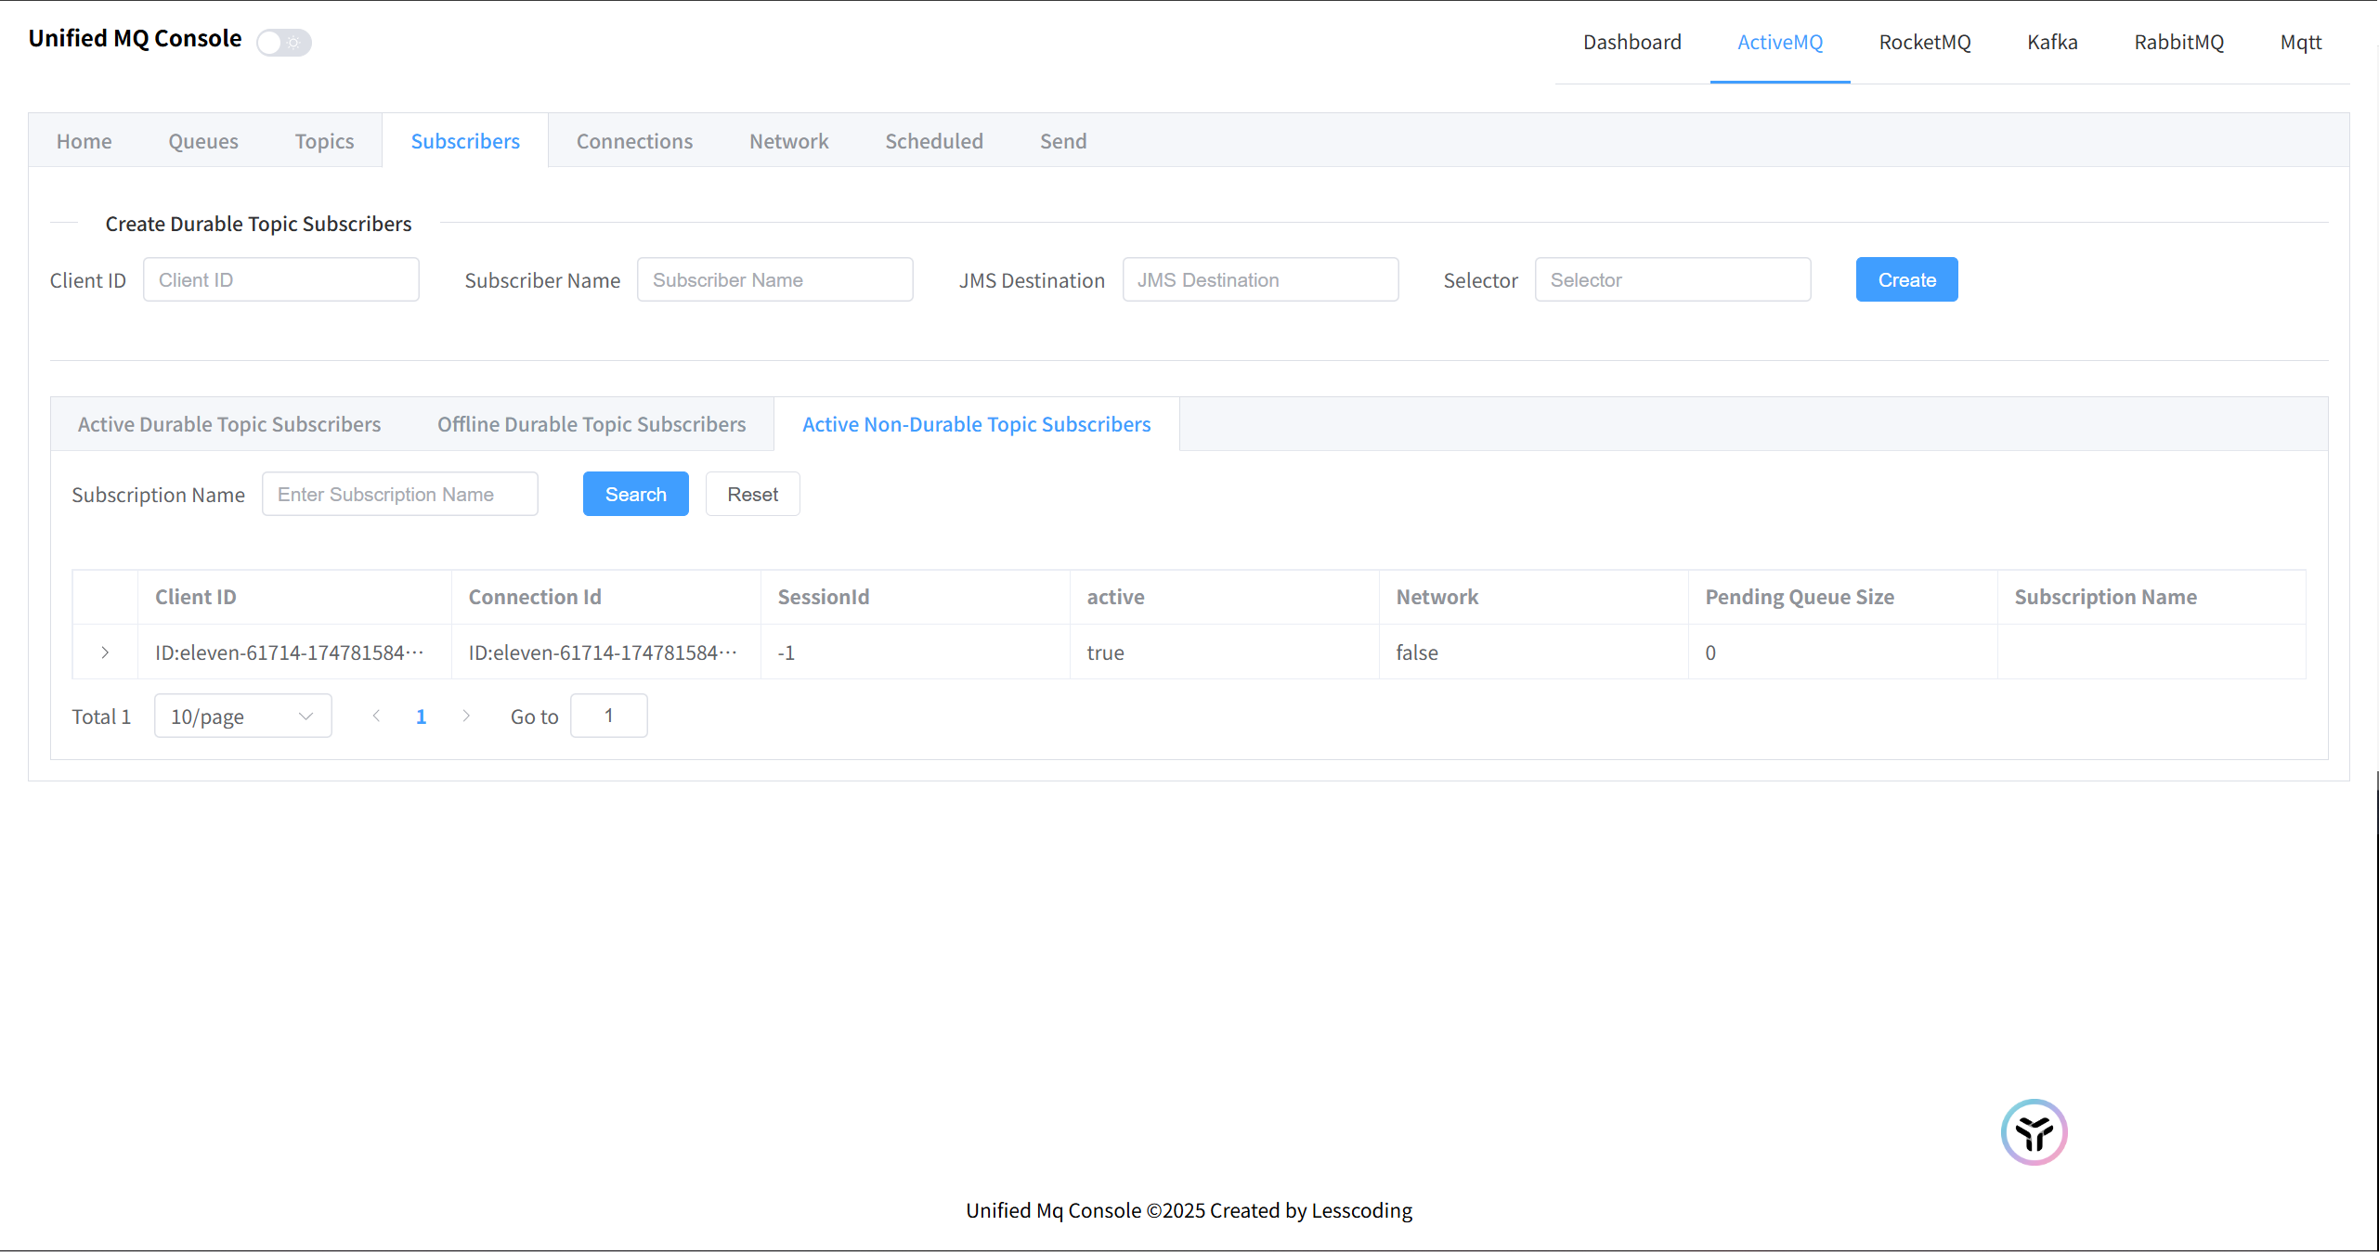Click the floating assistant logo icon
2379x1252 pixels.
(x=2034, y=1131)
